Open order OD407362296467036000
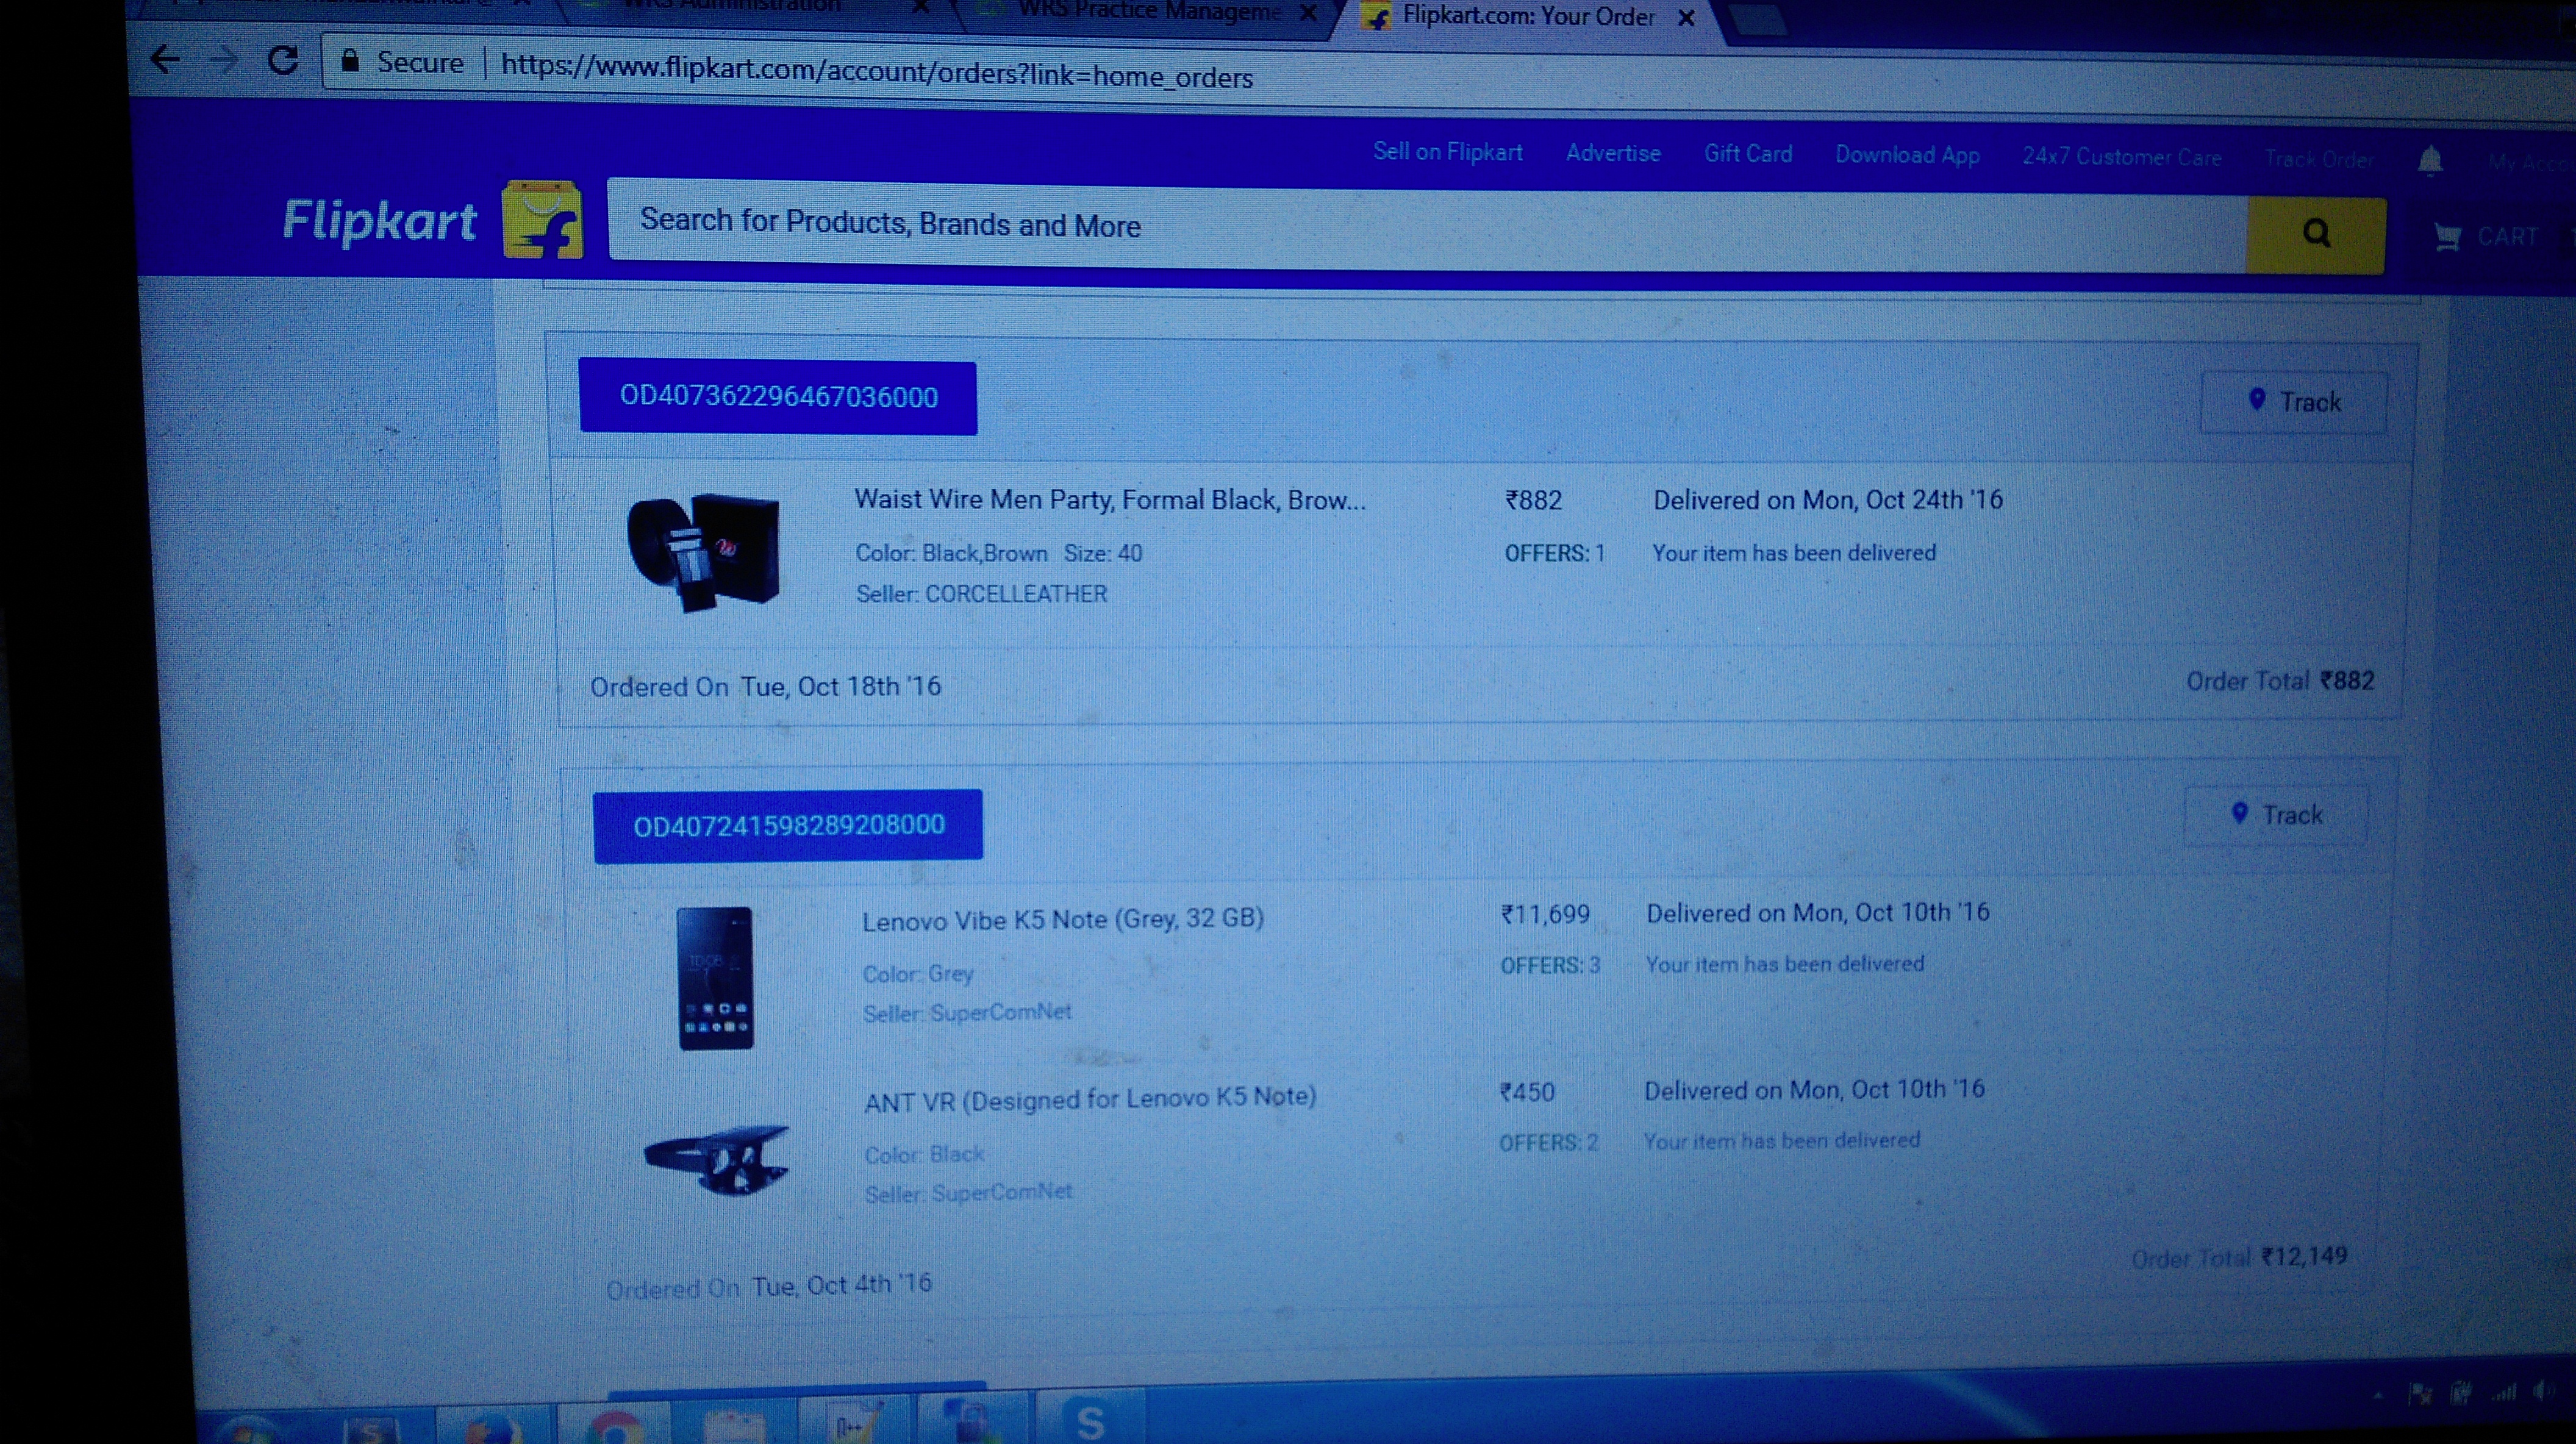The image size is (2576, 1444). point(778,397)
